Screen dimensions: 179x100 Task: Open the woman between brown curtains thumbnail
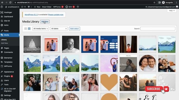point(128,44)
